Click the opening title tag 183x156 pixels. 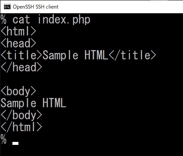(x=21, y=55)
